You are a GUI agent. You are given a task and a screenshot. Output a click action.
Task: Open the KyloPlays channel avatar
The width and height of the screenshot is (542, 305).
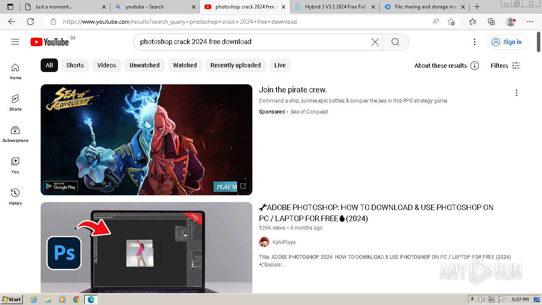pyautogui.click(x=264, y=242)
